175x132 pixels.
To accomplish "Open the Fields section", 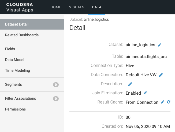I will [10, 49].
